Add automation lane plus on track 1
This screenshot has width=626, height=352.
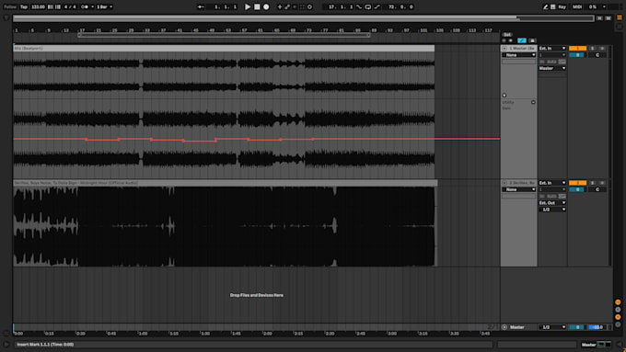pos(504,96)
